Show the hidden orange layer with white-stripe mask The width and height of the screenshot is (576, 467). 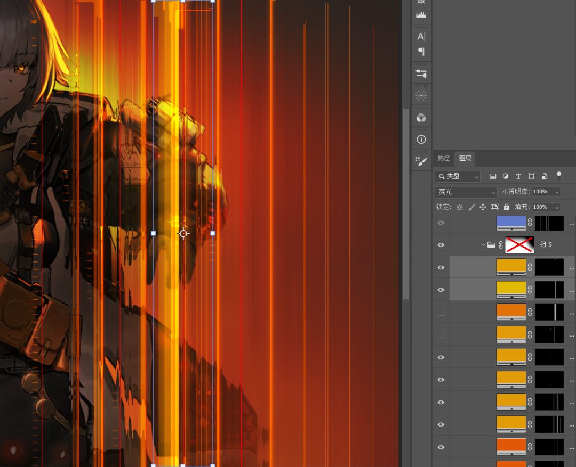pos(441,312)
